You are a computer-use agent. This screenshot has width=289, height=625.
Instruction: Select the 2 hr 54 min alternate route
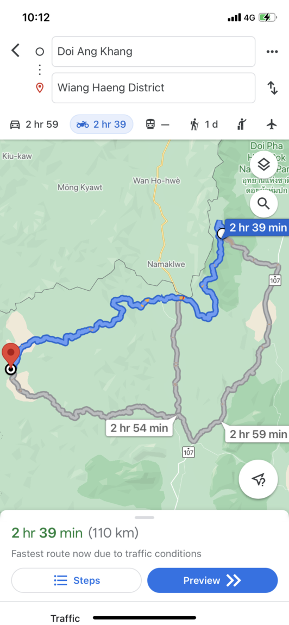[x=139, y=428]
